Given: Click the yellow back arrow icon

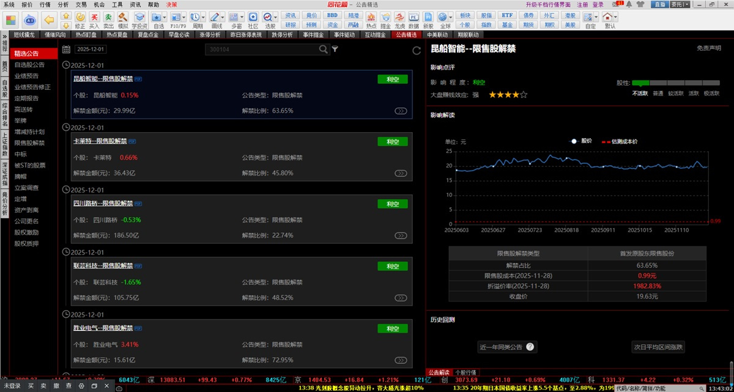Looking at the screenshot, I should tap(50, 20).
